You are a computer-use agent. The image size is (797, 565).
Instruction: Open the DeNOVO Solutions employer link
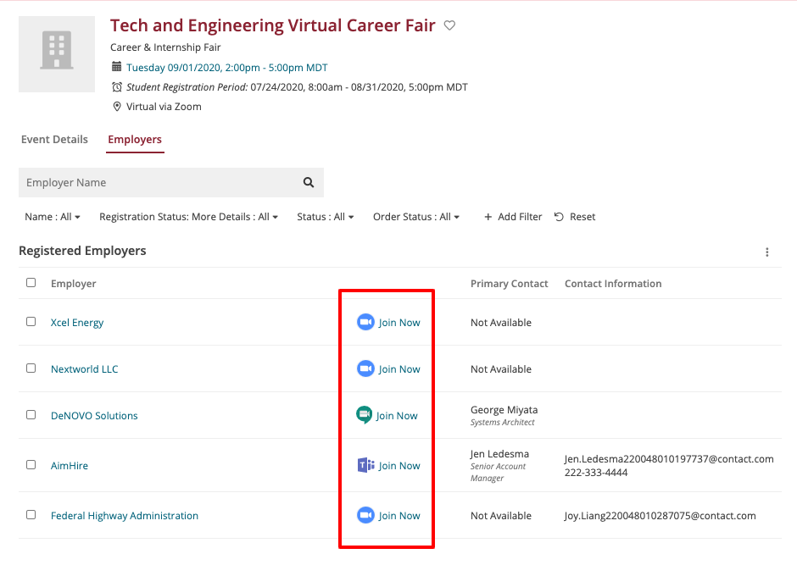94,416
